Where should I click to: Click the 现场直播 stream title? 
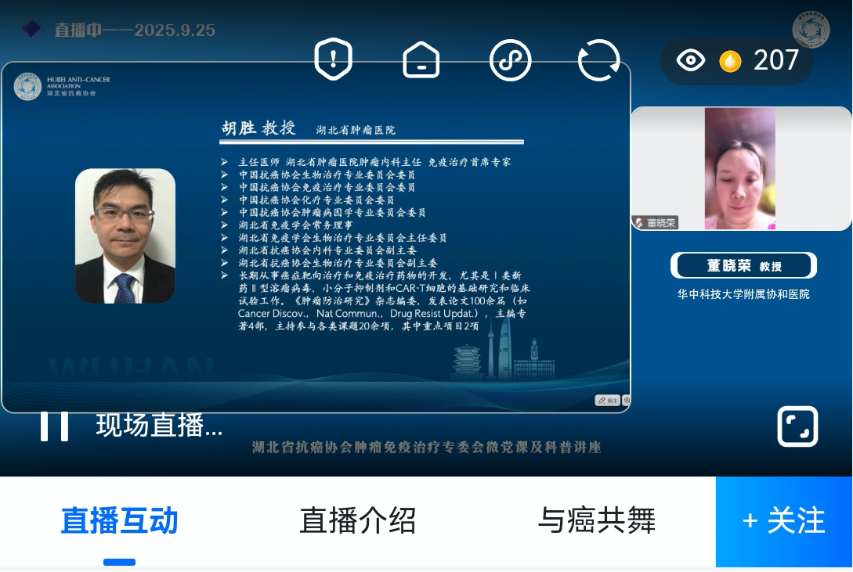coord(159,426)
